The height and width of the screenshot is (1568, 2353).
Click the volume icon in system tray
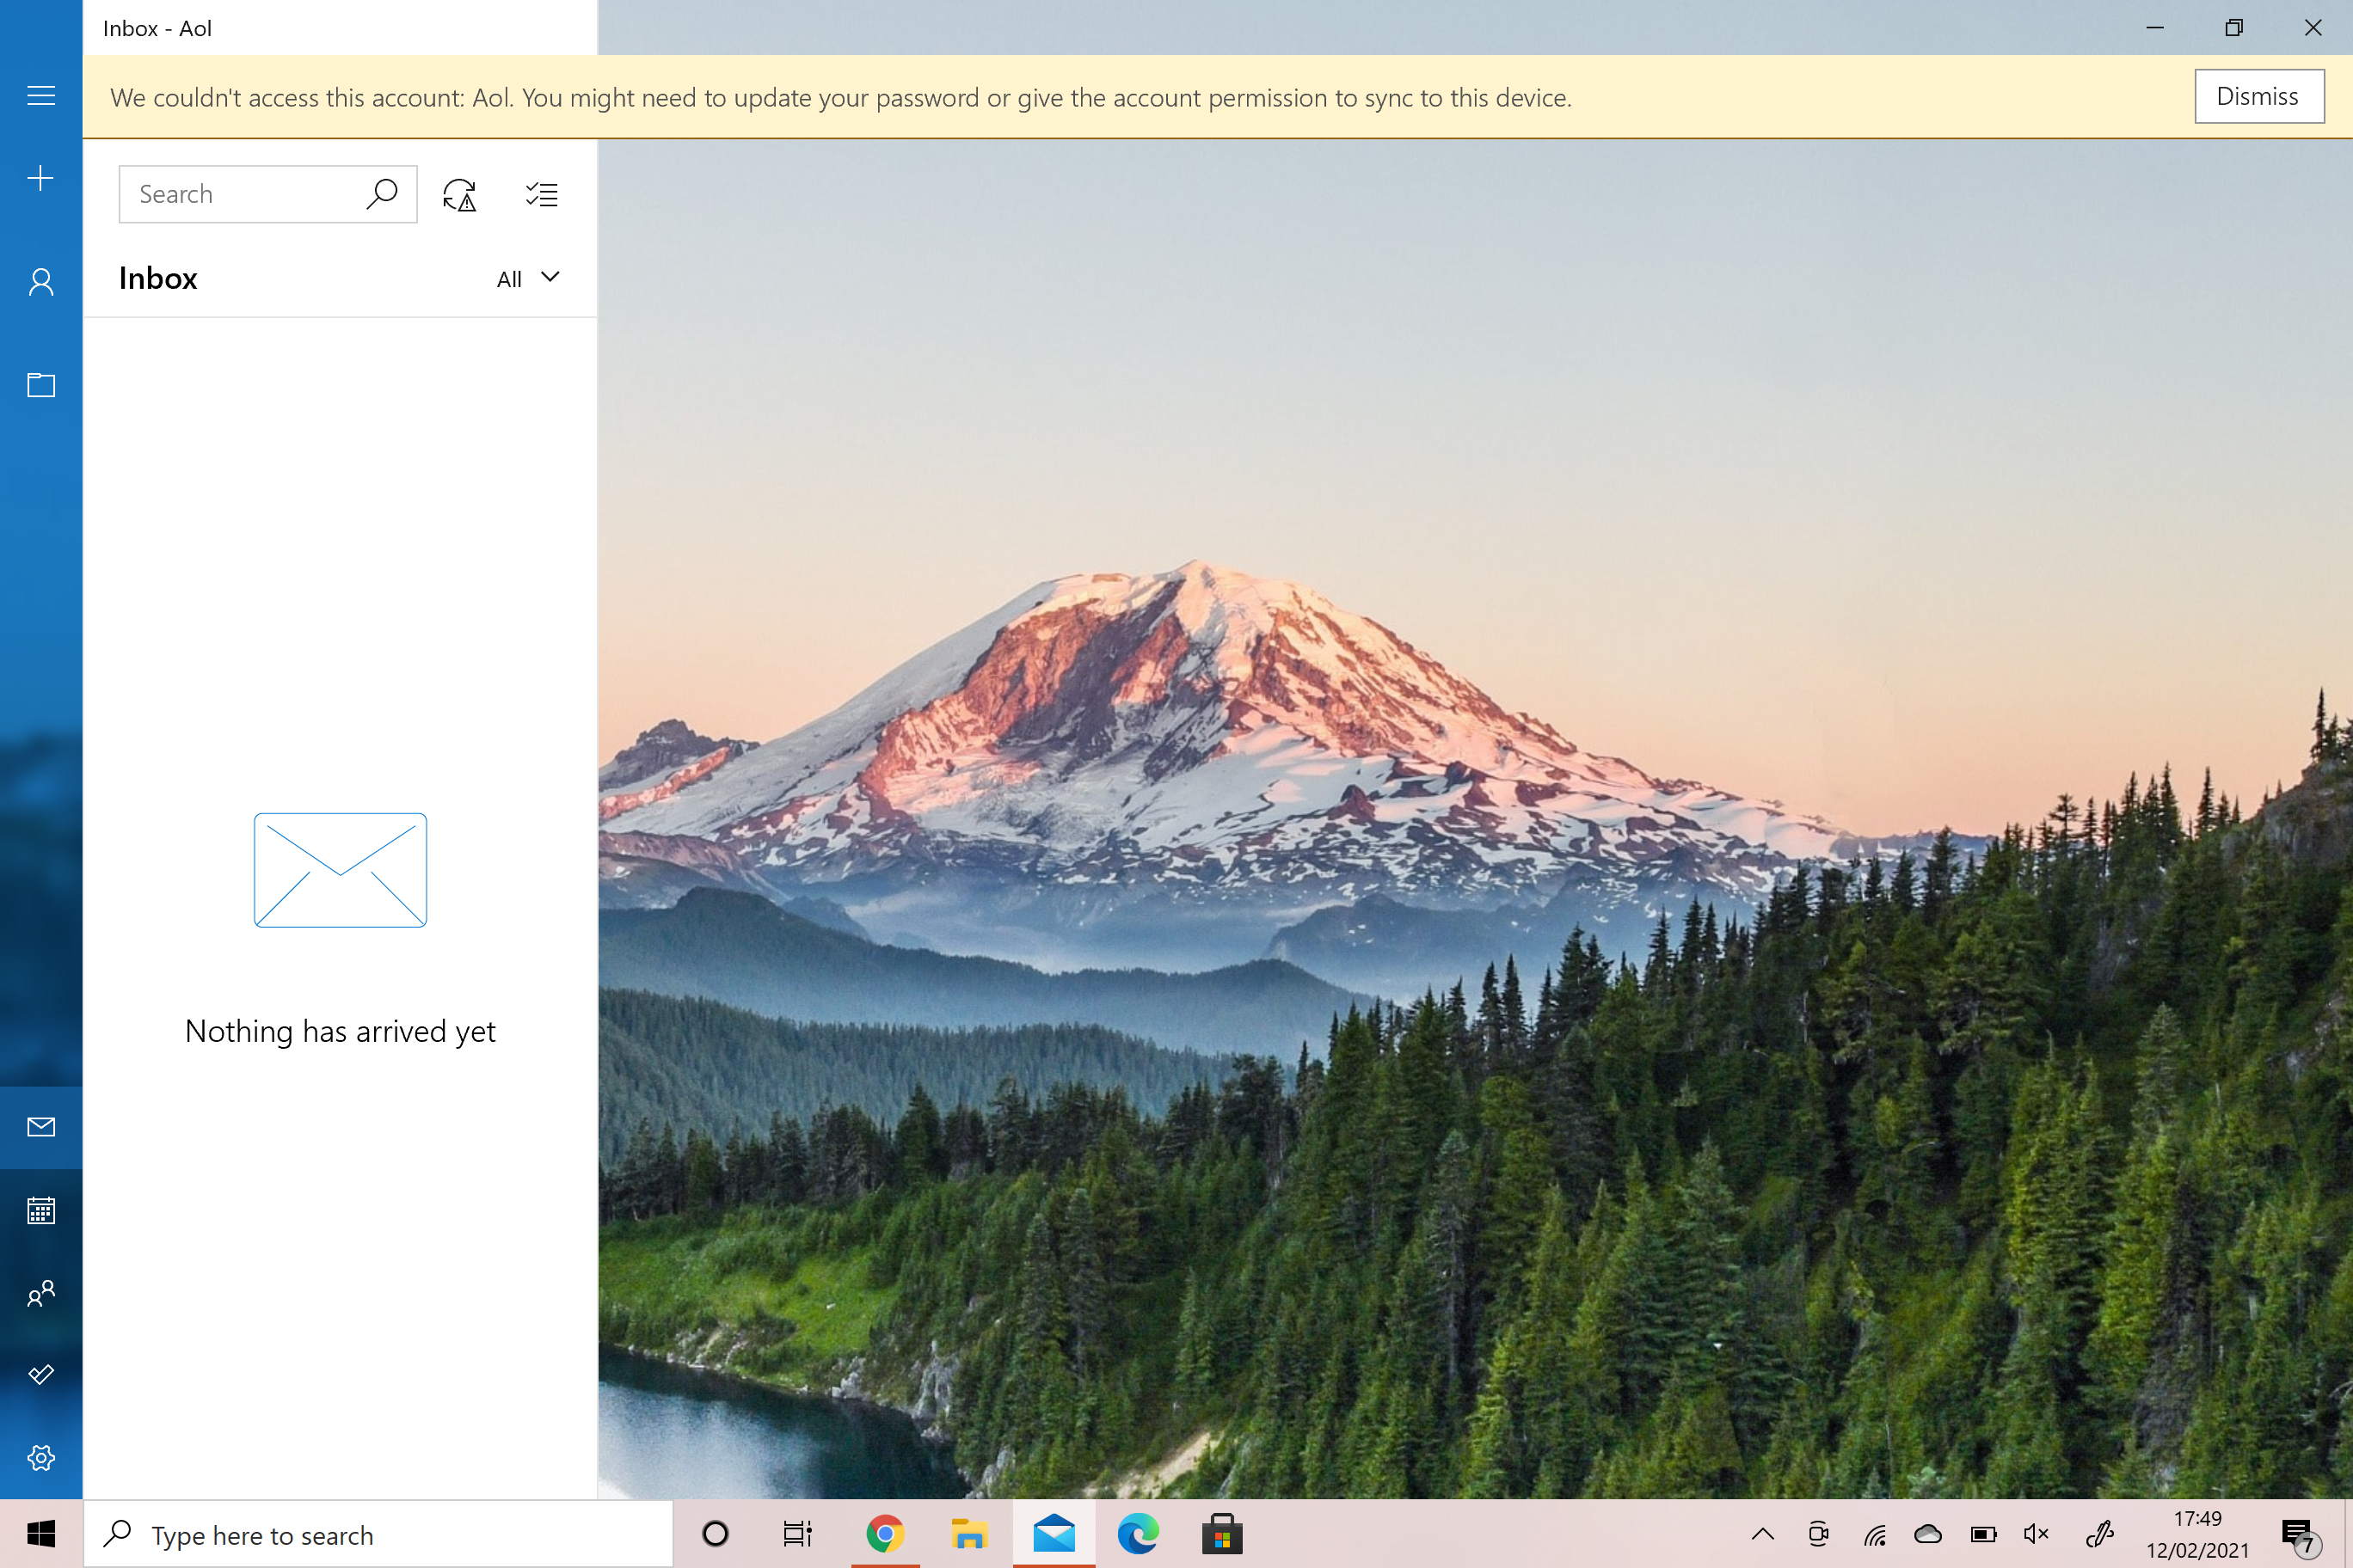click(2035, 1533)
